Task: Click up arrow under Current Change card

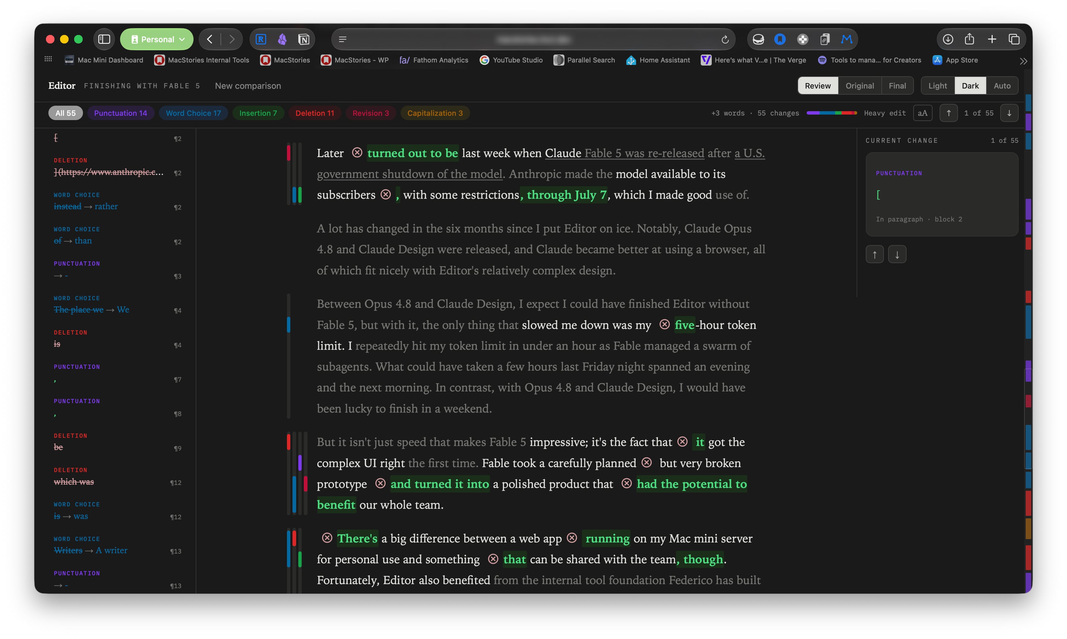Action: [875, 254]
